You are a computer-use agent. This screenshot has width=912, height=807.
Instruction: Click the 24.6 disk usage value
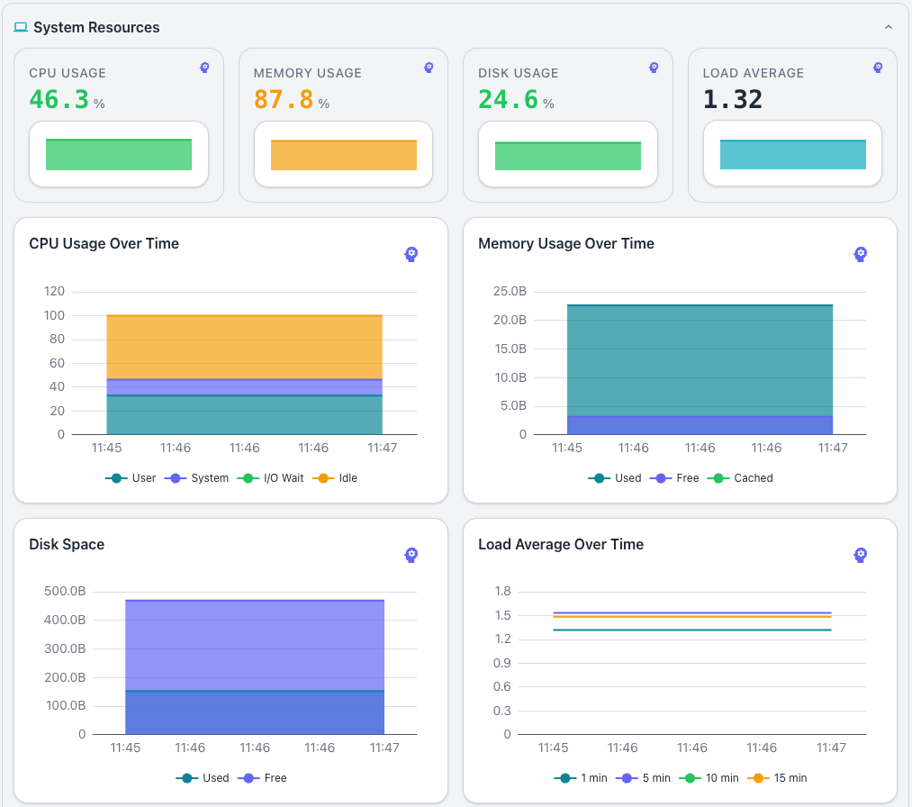pyautogui.click(x=508, y=99)
